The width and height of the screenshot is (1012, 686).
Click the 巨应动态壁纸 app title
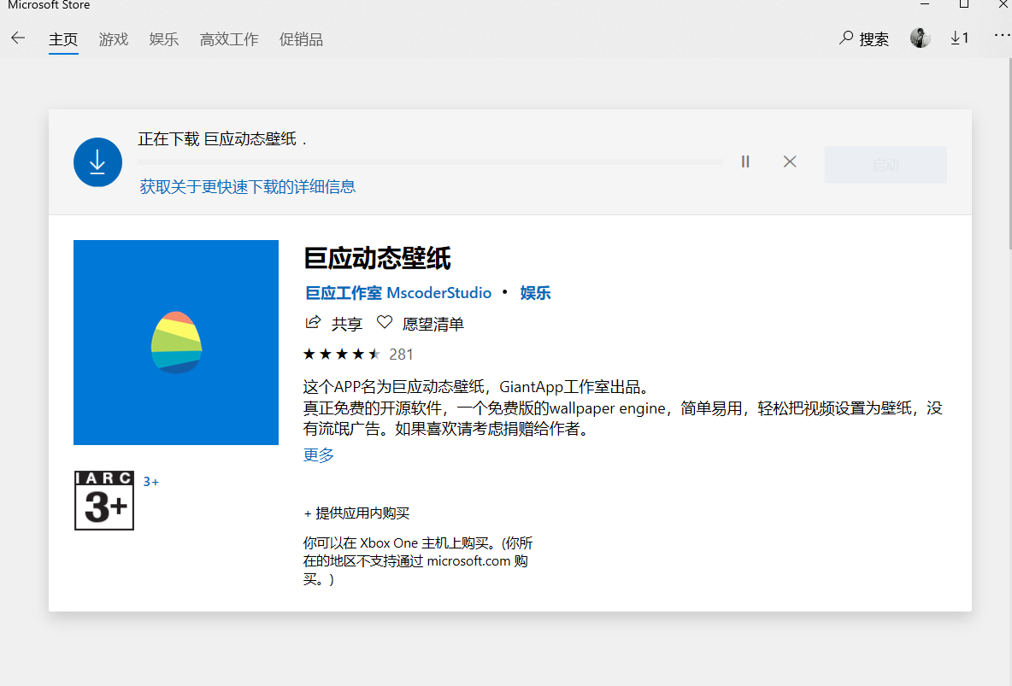pos(377,258)
